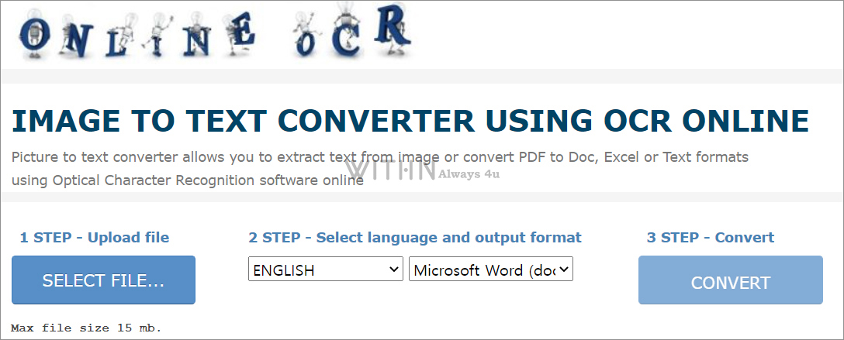Click the '3 STEP - Convert' label
This screenshot has height=340, width=844.
(x=711, y=238)
